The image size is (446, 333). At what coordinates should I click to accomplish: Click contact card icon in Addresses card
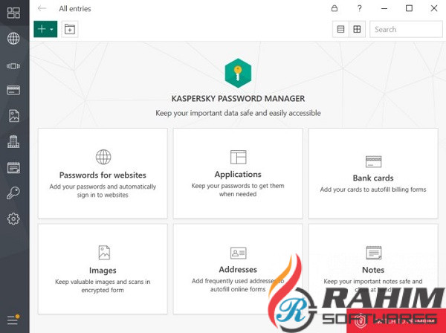coord(238,253)
